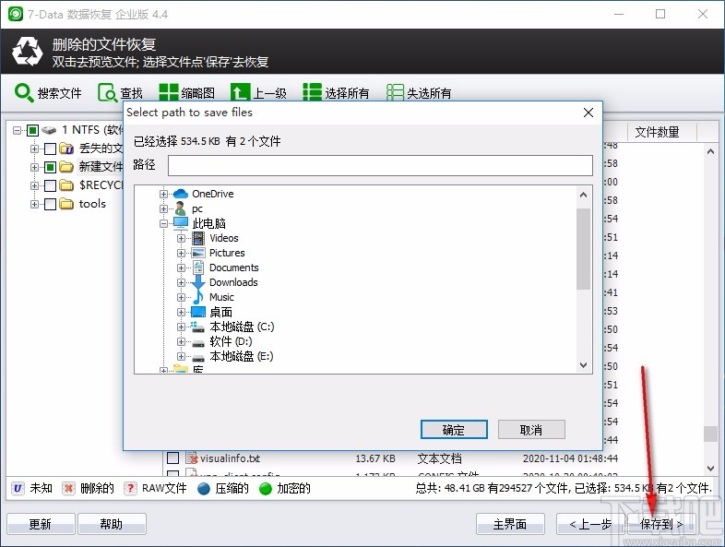
Task: Expand the tools tree node
Action: click(x=35, y=204)
